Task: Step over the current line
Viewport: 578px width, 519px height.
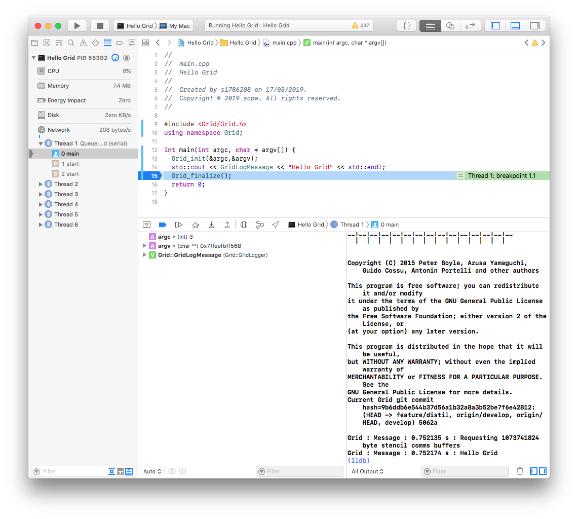Action: pyautogui.click(x=195, y=225)
